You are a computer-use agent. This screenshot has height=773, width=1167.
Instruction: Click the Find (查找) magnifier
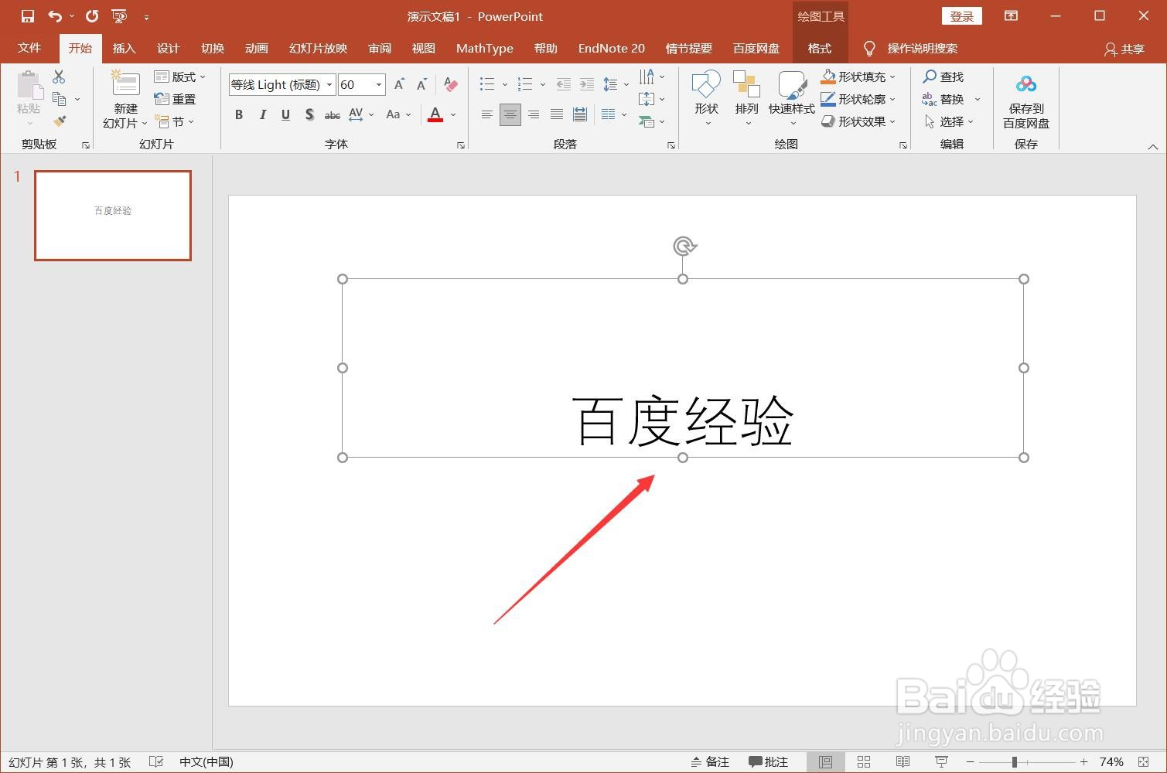(943, 77)
